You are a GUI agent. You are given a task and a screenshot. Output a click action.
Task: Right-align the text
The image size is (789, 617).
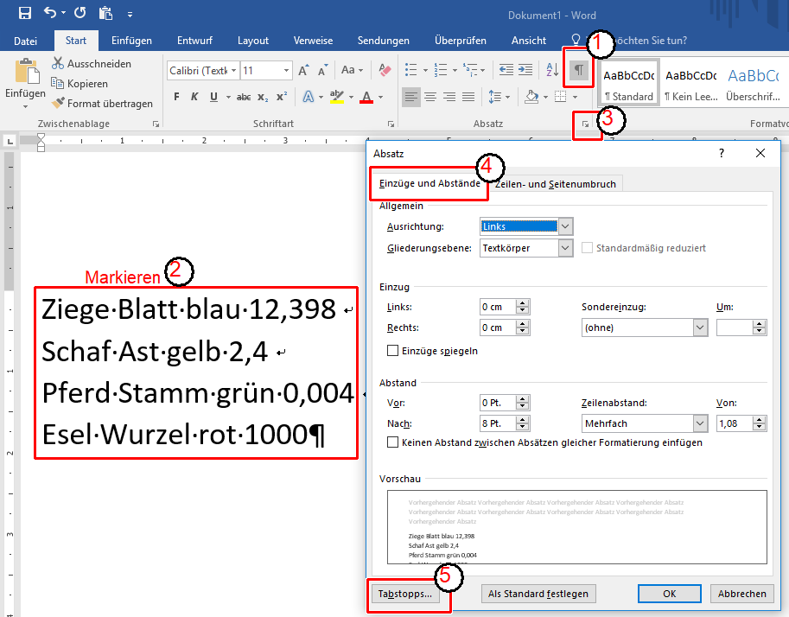click(449, 97)
